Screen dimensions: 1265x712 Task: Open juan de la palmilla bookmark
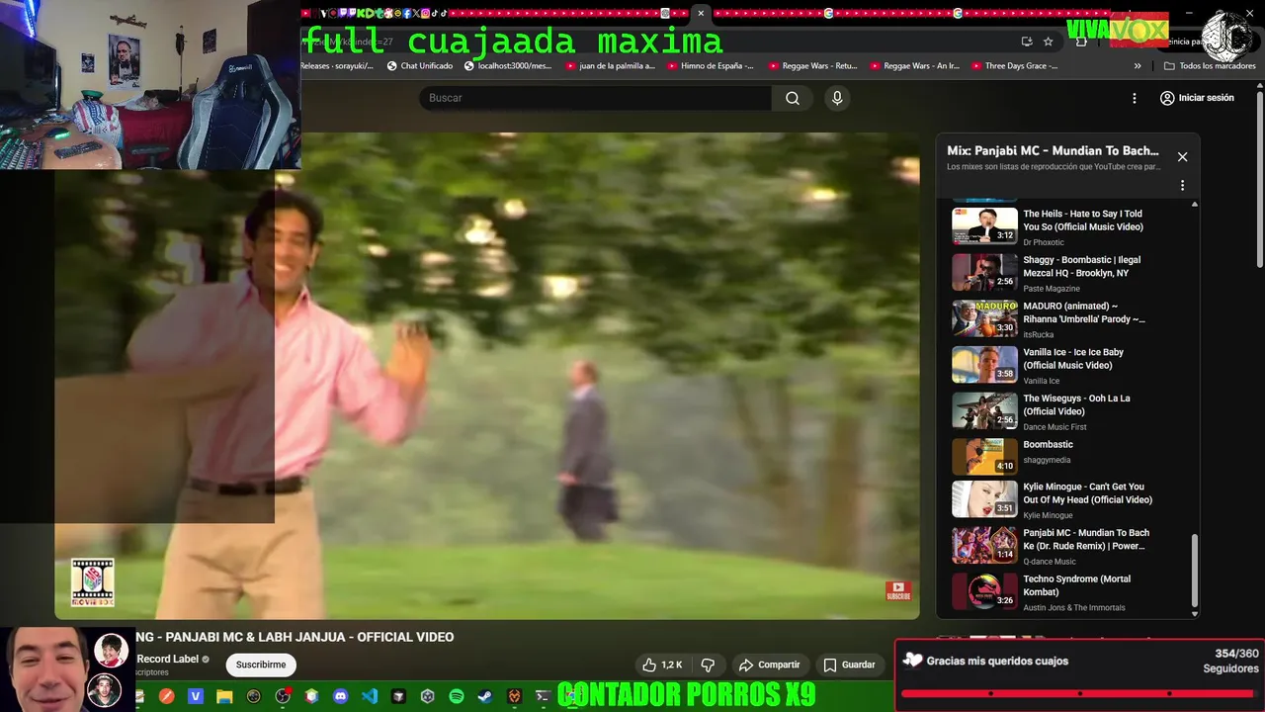[x=610, y=66]
